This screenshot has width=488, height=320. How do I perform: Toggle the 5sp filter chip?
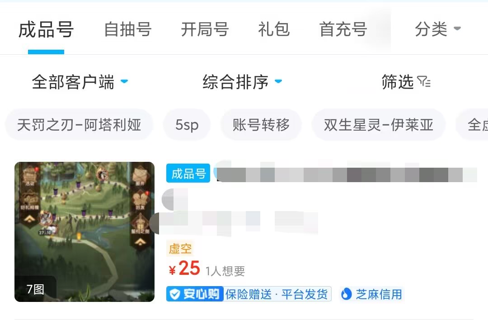[187, 125]
